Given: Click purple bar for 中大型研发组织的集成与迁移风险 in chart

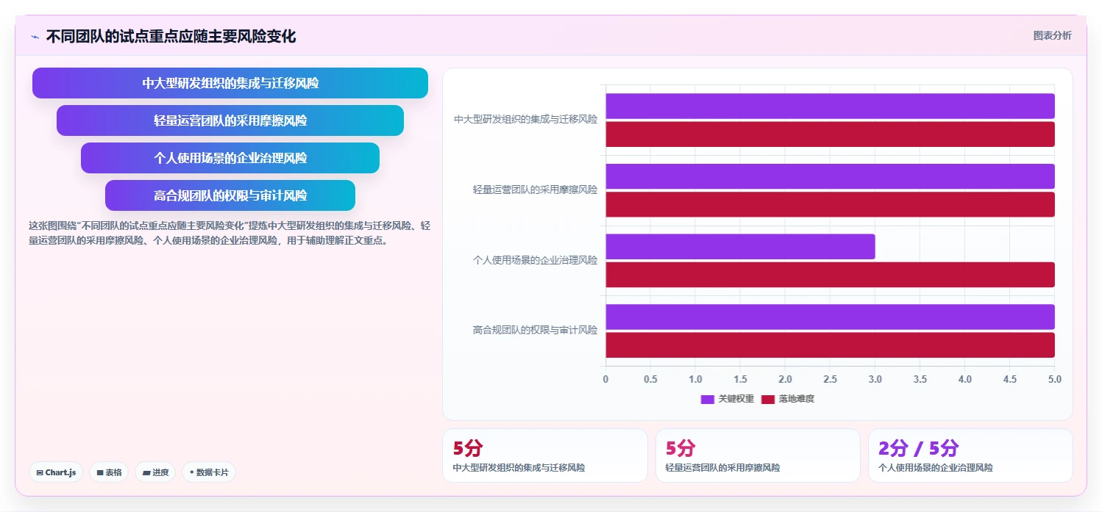Looking at the screenshot, I should tap(830, 106).
